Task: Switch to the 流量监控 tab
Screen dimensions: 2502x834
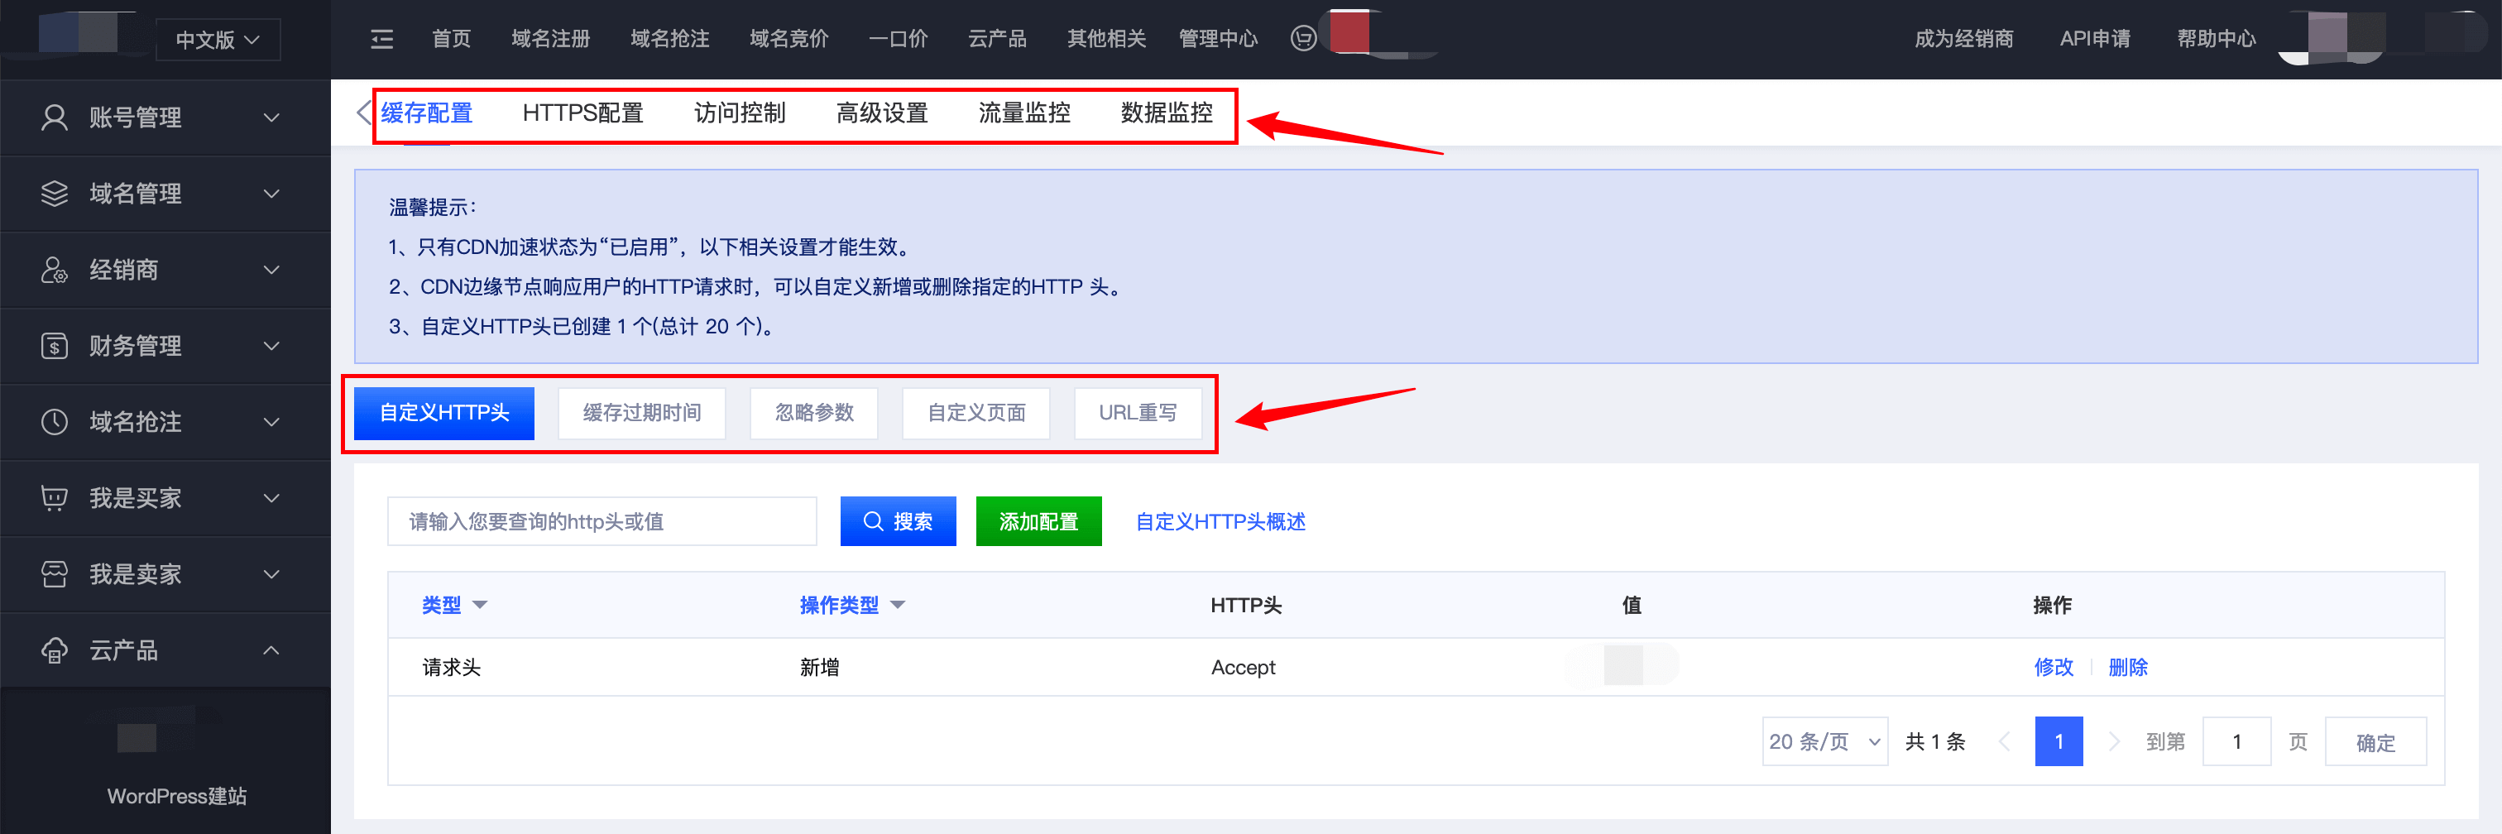Action: click(1023, 113)
